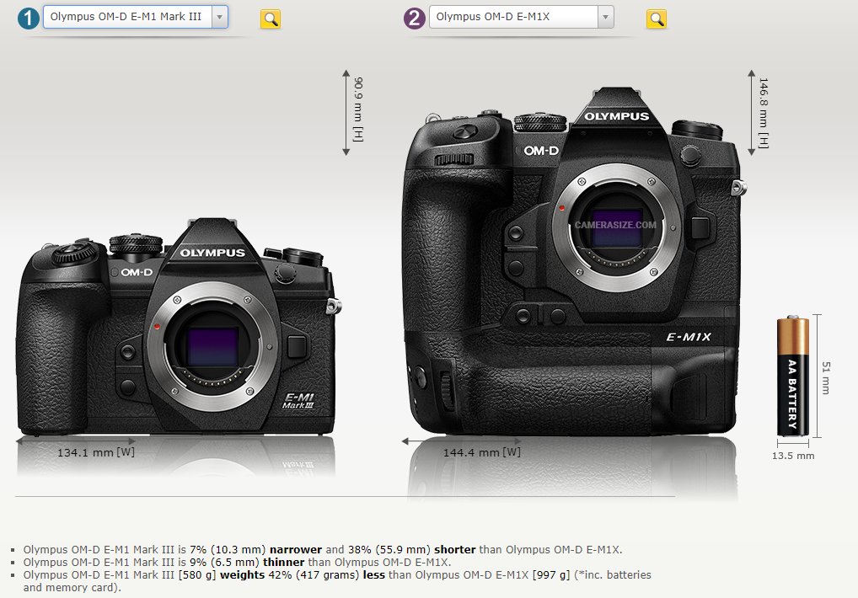Click the bold word 'narrower' in comparison
Screen dimensions: 858x598
(296, 550)
